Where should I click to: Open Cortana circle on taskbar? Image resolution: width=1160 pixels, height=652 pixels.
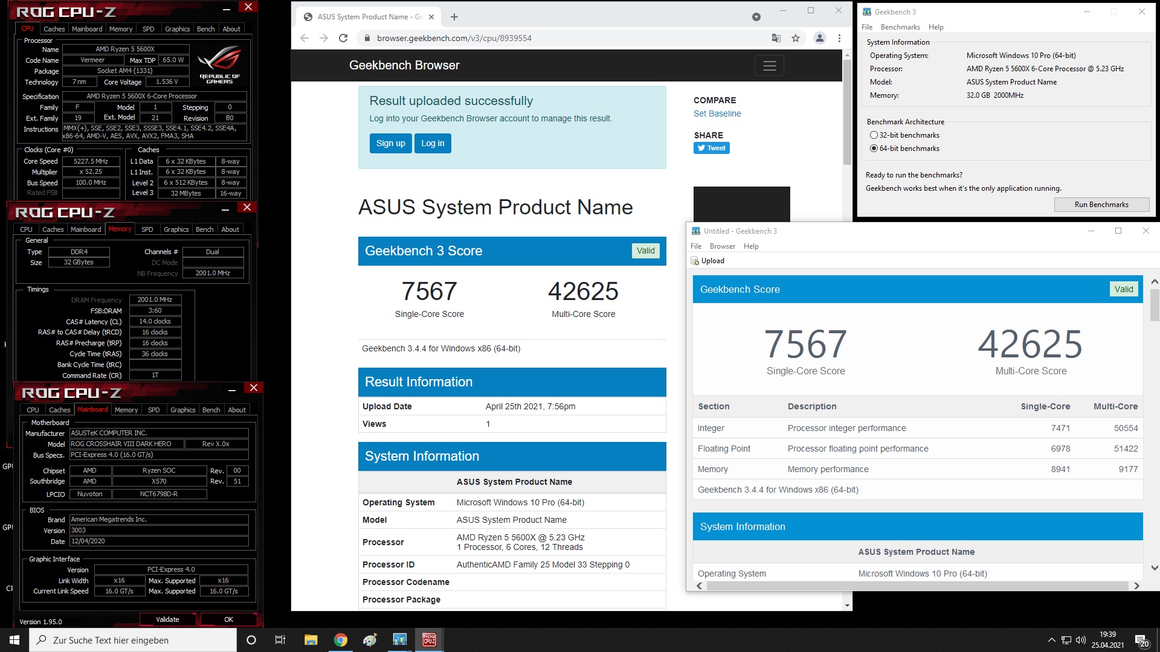pos(251,640)
